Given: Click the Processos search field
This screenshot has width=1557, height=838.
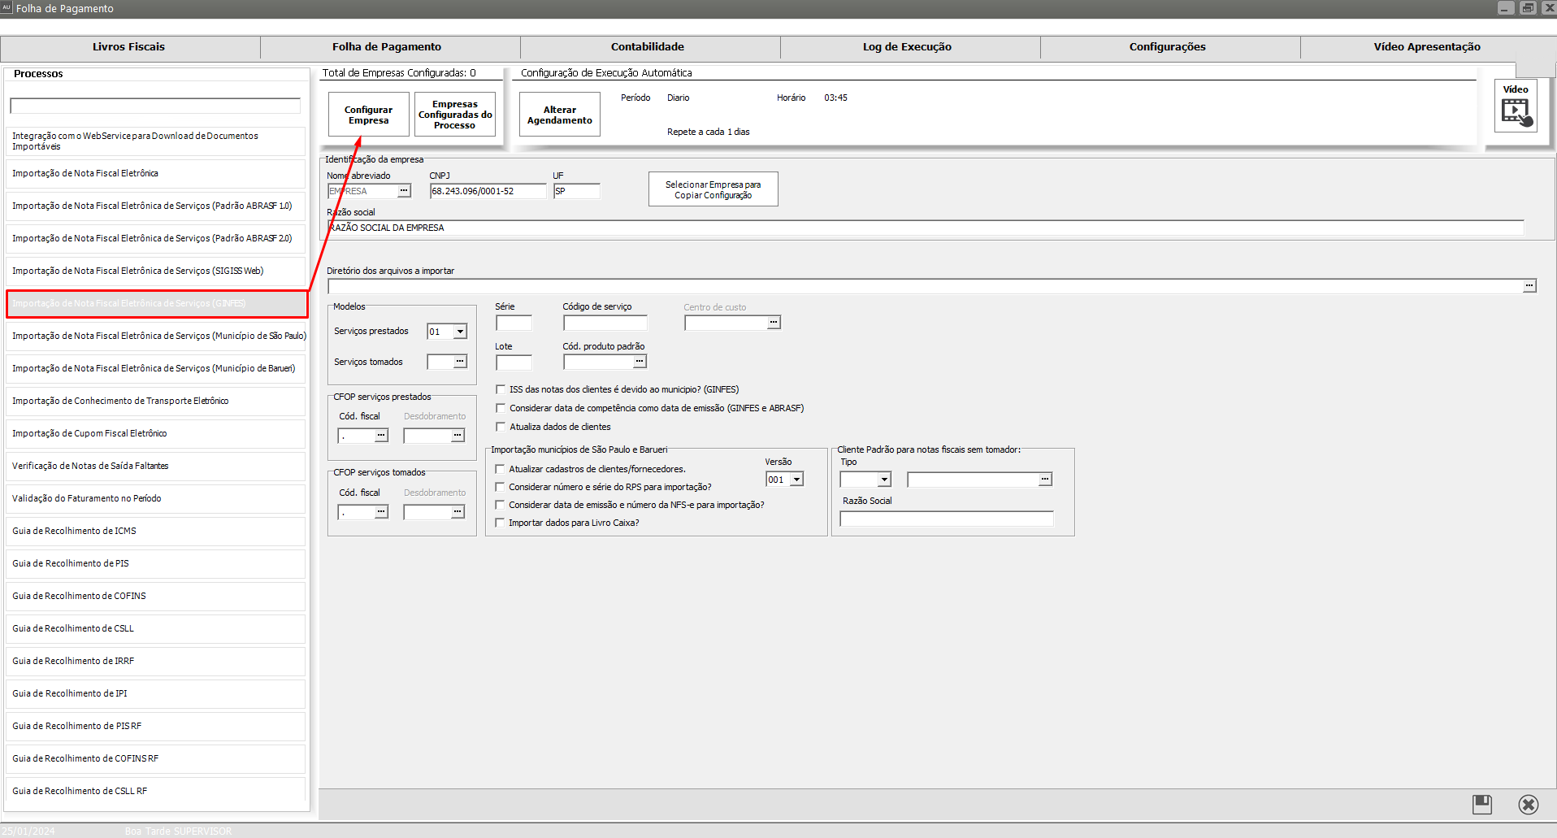Looking at the screenshot, I should pos(155,106).
